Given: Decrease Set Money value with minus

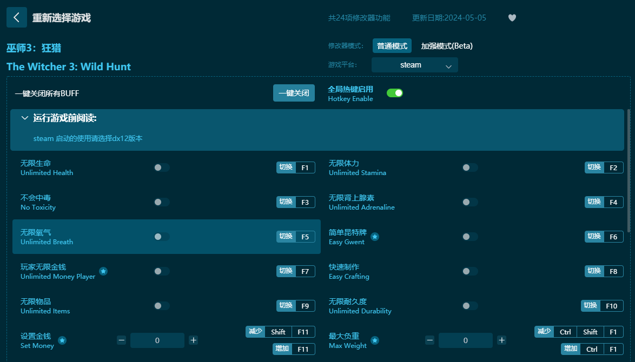Looking at the screenshot, I should pos(122,340).
